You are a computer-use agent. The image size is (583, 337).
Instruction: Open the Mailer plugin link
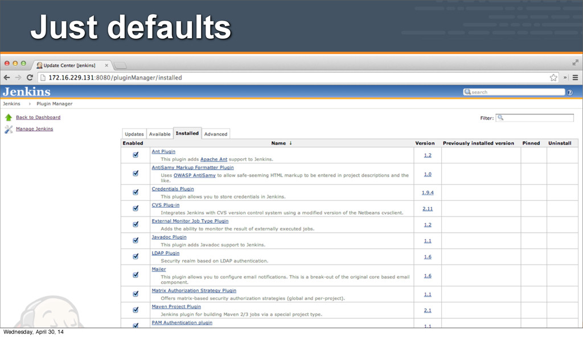click(159, 269)
